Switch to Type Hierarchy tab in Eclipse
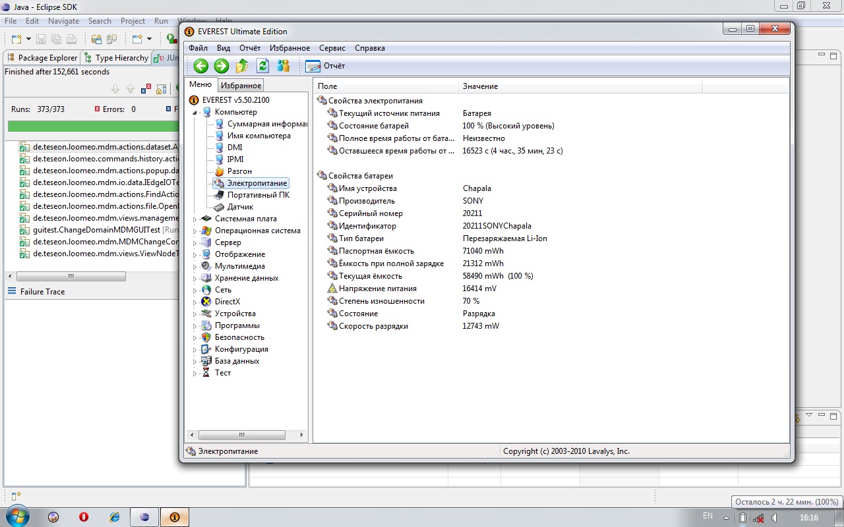Image resolution: width=844 pixels, height=527 pixels. coord(116,58)
